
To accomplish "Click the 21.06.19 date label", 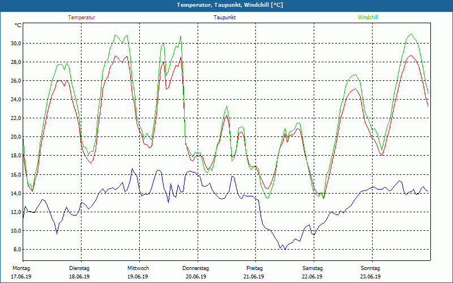I will point(254,277).
